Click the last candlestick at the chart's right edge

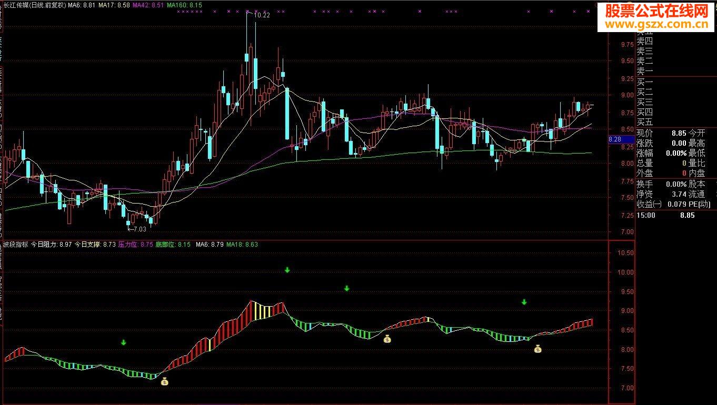(591, 106)
